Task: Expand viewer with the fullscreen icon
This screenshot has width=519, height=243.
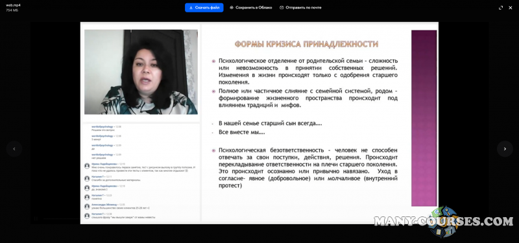Action: pos(501,8)
